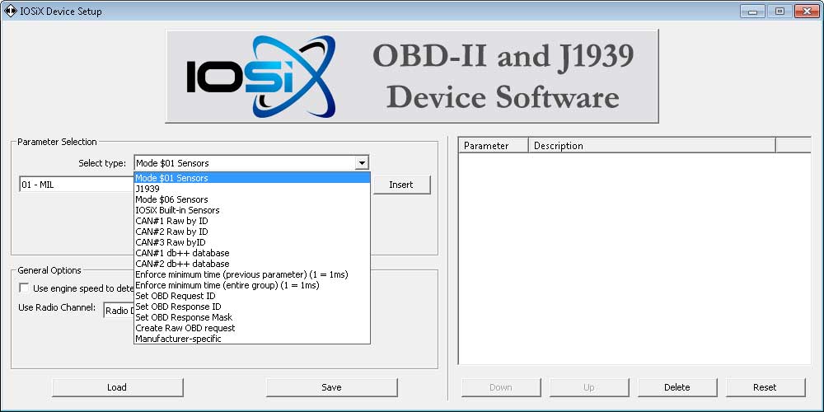Pick Mode $06 Sensors option

coord(252,199)
